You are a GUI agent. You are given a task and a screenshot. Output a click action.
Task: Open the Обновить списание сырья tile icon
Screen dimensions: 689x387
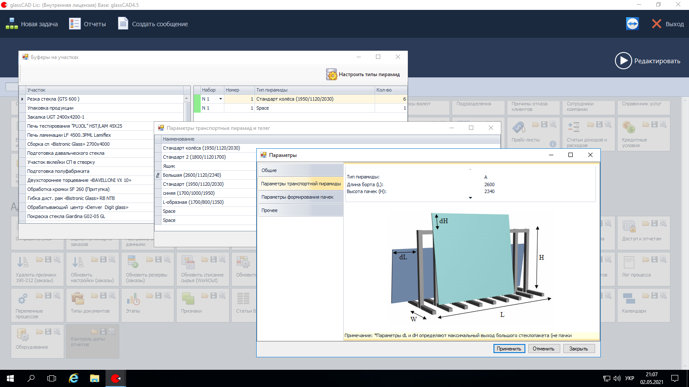tap(188, 262)
